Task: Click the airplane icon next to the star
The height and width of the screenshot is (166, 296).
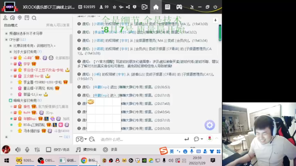Action: click(121, 7)
